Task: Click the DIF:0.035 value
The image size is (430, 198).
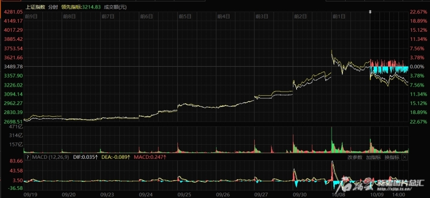Action: pyautogui.click(x=85, y=157)
